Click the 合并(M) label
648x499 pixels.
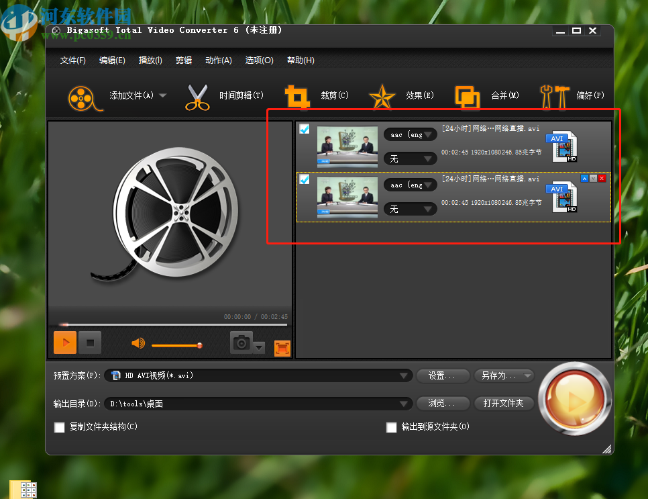(x=505, y=95)
